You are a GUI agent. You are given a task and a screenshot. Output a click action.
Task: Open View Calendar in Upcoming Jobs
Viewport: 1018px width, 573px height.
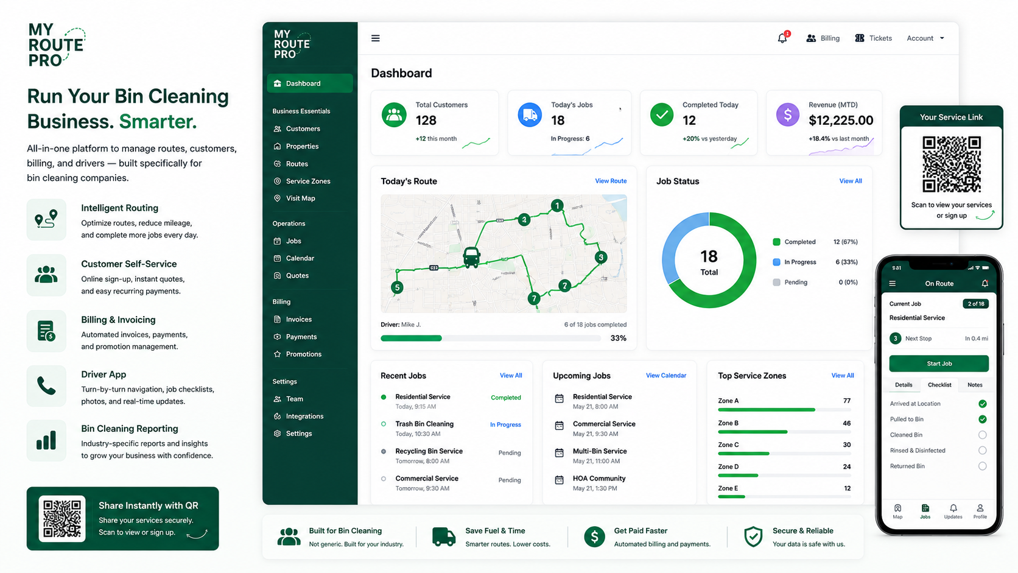(x=666, y=376)
